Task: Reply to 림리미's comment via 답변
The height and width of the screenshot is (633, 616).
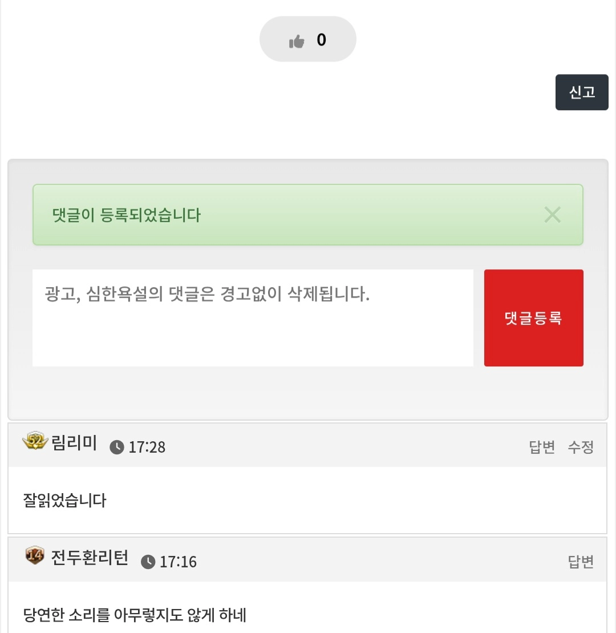Action: pyautogui.click(x=542, y=447)
